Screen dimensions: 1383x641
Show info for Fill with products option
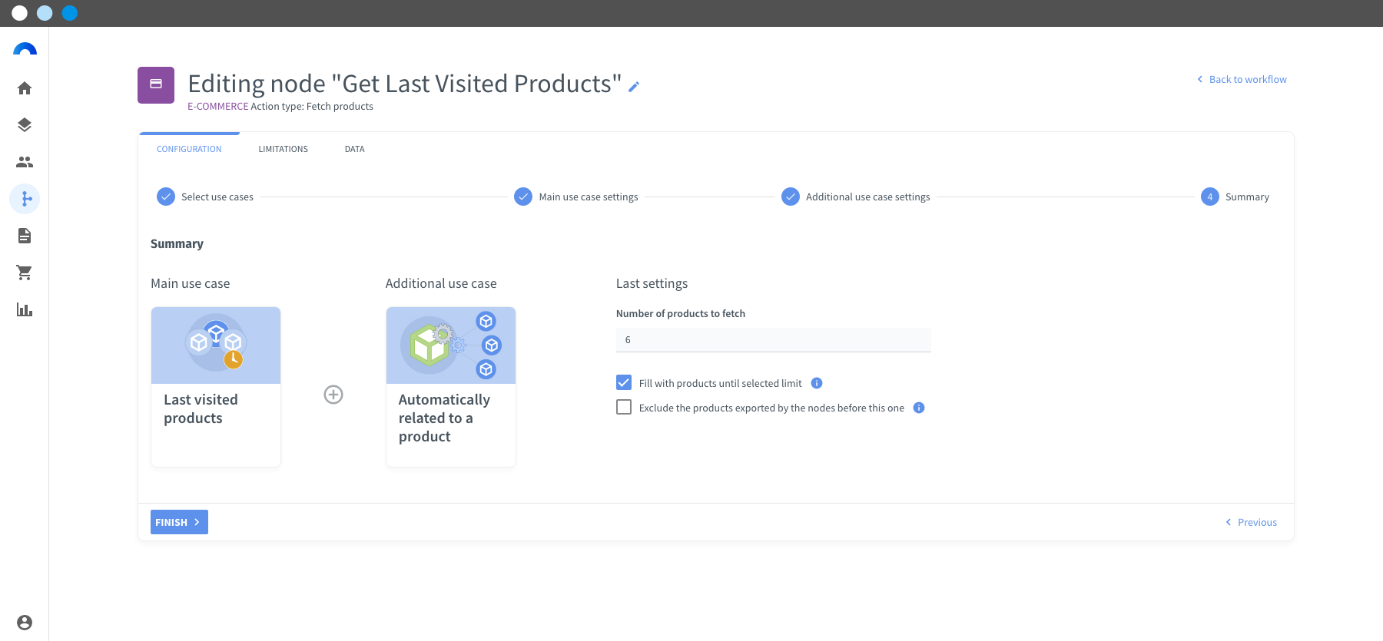pos(817,383)
